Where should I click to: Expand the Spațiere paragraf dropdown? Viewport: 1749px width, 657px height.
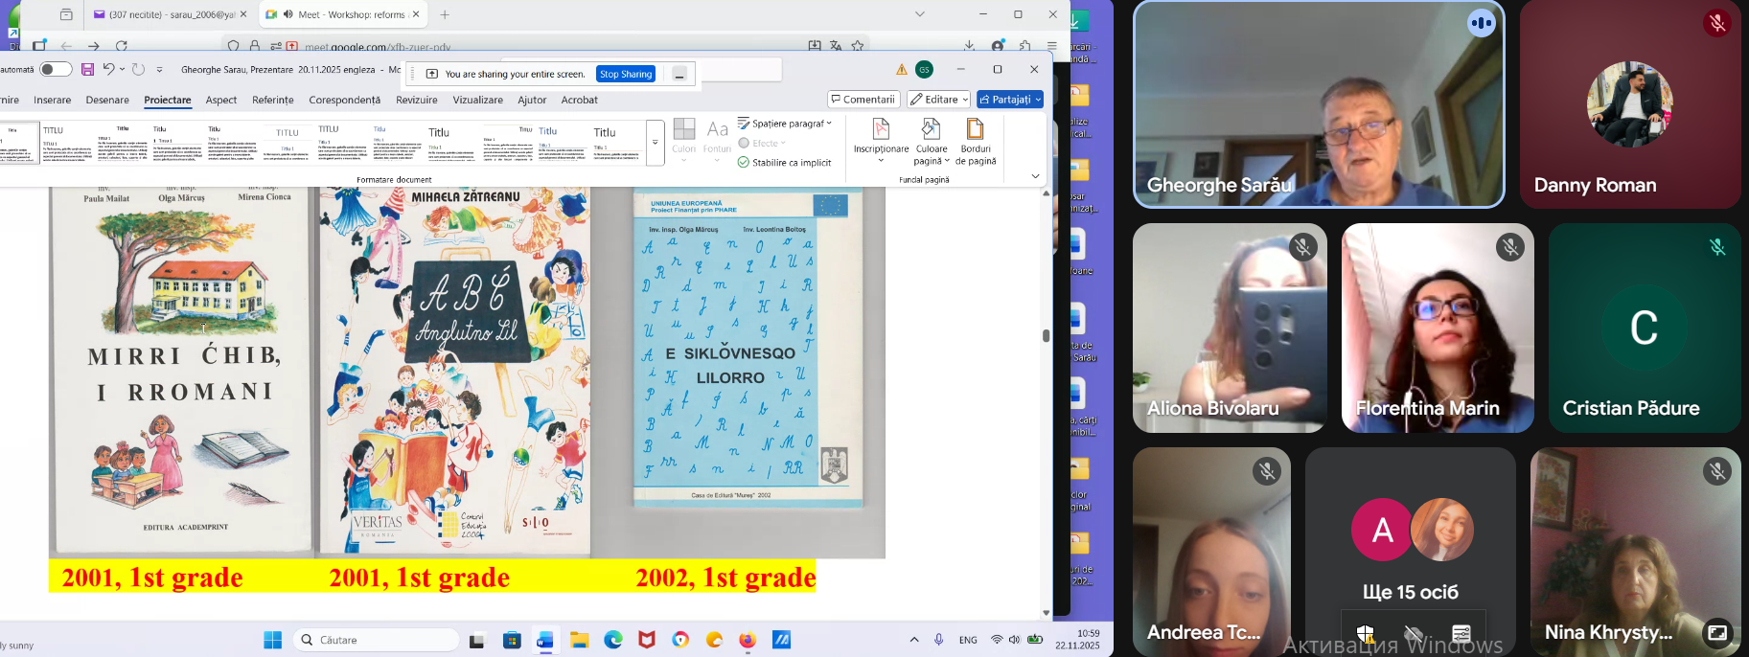click(x=785, y=124)
